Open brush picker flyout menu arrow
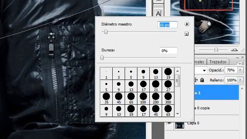The height and width of the screenshot is (139, 247). (x=187, y=24)
